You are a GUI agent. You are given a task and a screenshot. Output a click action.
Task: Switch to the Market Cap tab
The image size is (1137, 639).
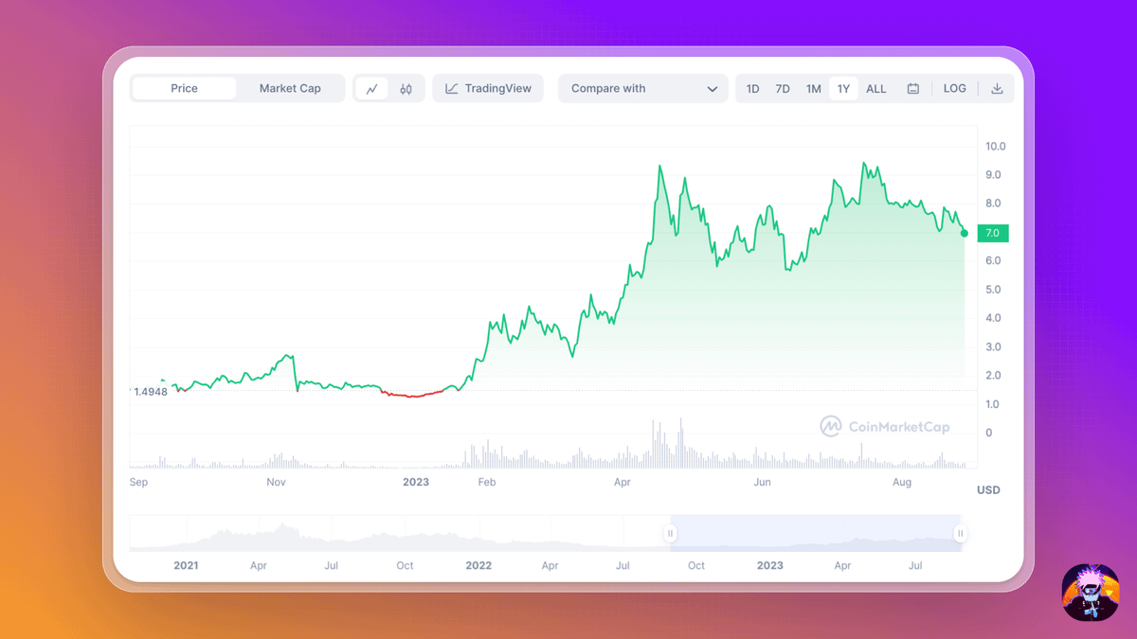(x=290, y=89)
